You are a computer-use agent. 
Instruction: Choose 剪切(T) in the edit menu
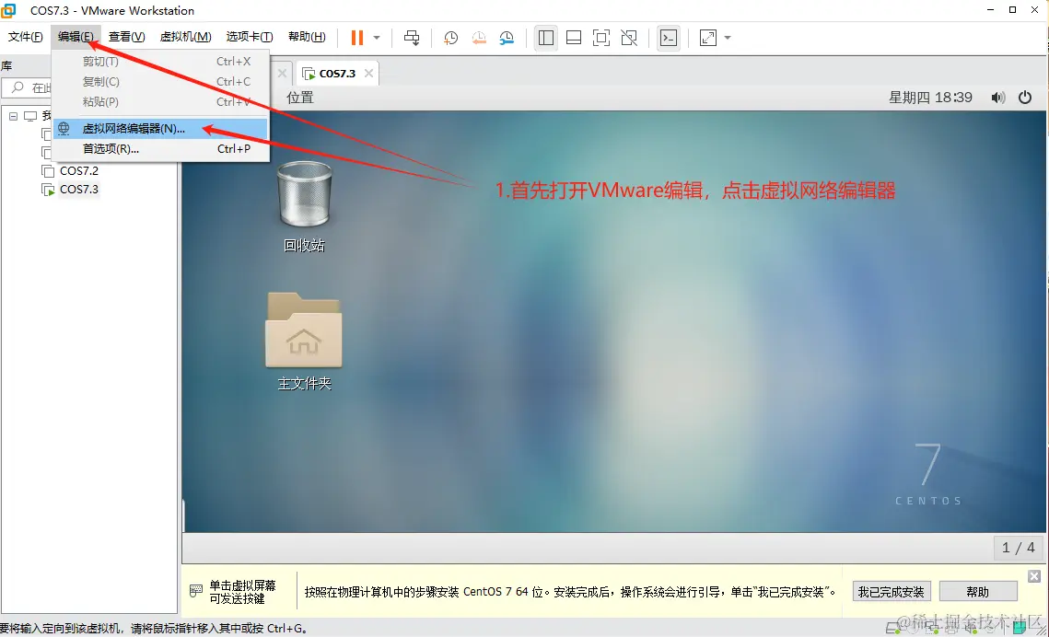[x=160, y=62]
